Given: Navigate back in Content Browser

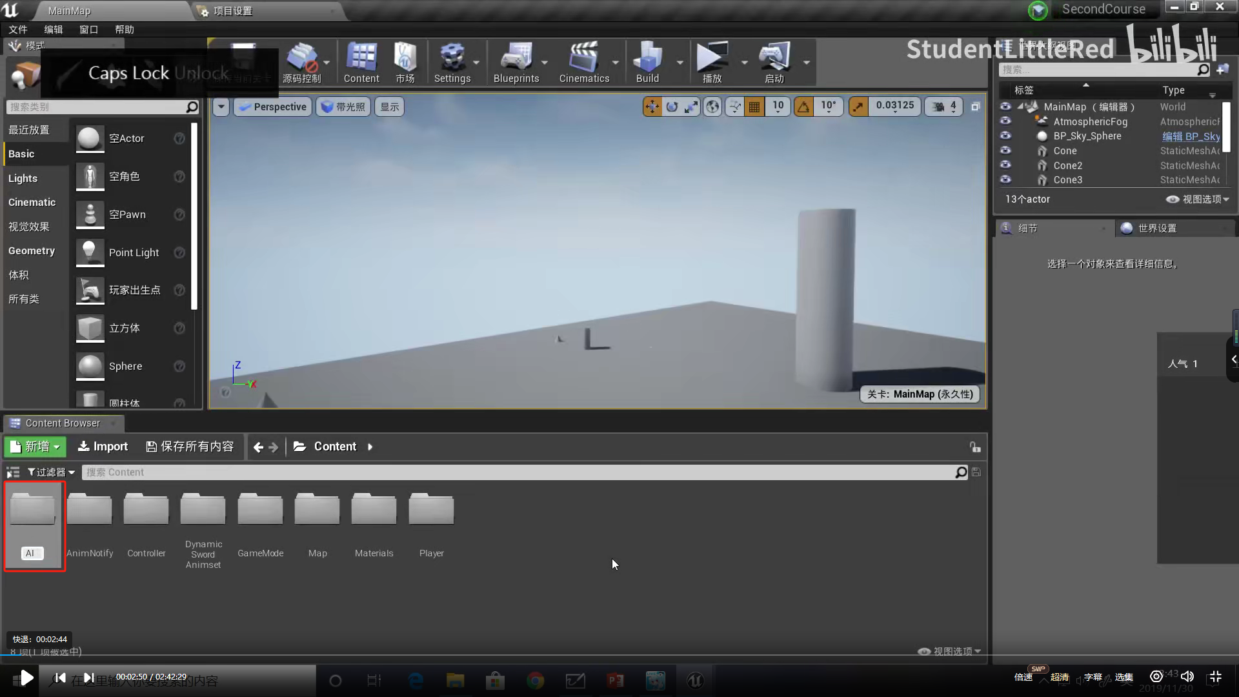Looking at the screenshot, I should (258, 447).
